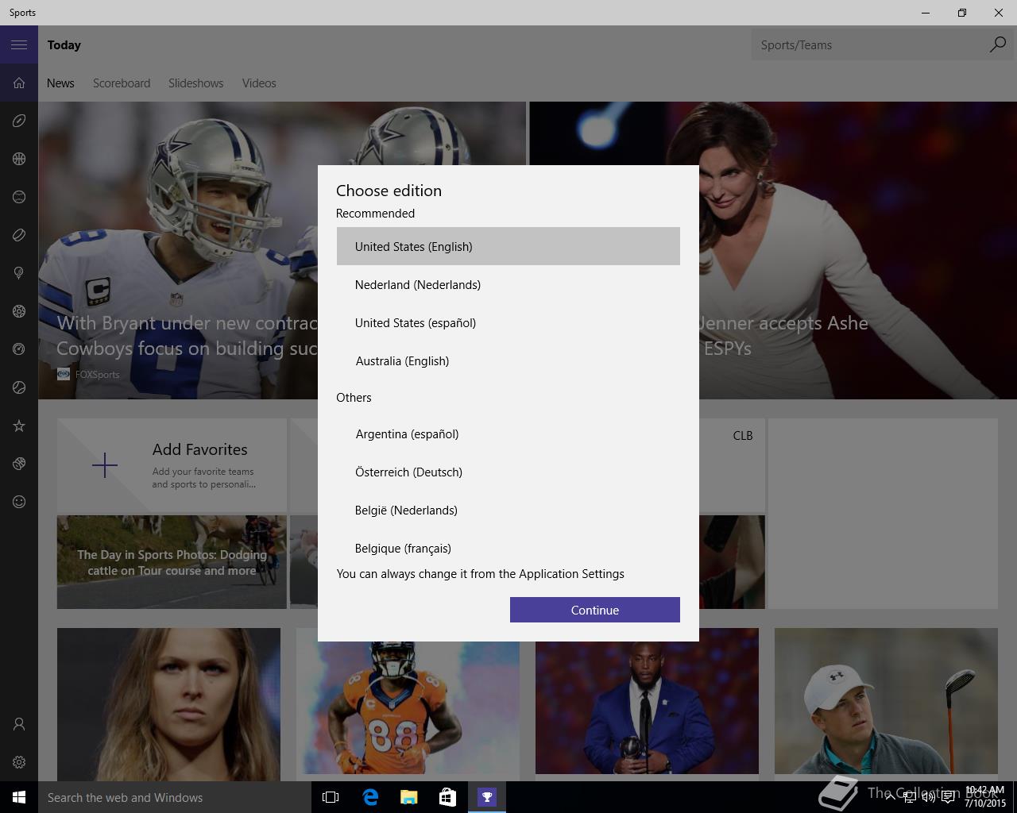The height and width of the screenshot is (813, 1017).
Task: Open the Add Favorites tile
Action: (x=172, y=465)
